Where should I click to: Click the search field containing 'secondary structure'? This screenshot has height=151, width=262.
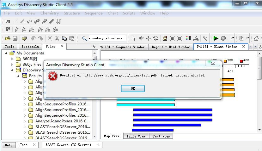(107, 38)
